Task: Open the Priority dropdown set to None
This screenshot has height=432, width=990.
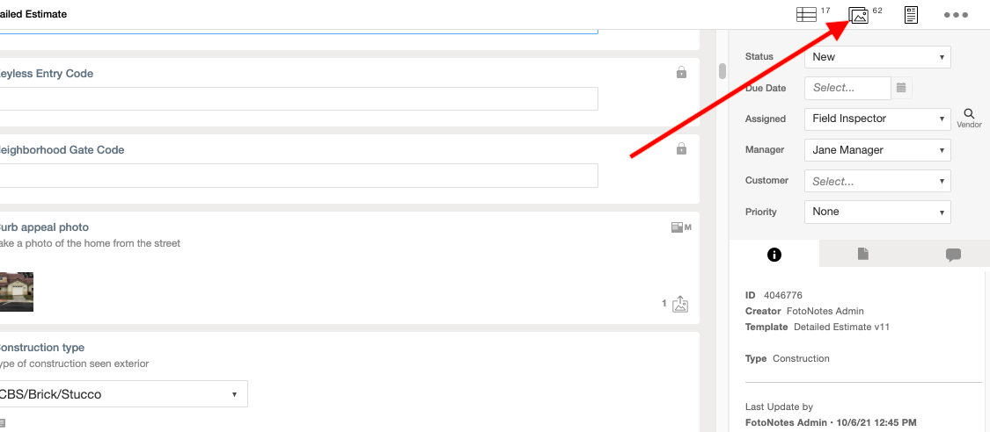Action: tap(877, 212)
